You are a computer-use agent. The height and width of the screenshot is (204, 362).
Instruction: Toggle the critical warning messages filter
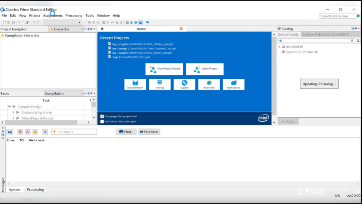point(28,132)
